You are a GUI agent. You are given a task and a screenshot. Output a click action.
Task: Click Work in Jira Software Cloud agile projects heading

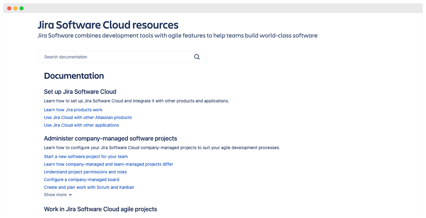[x=101, y=209]
